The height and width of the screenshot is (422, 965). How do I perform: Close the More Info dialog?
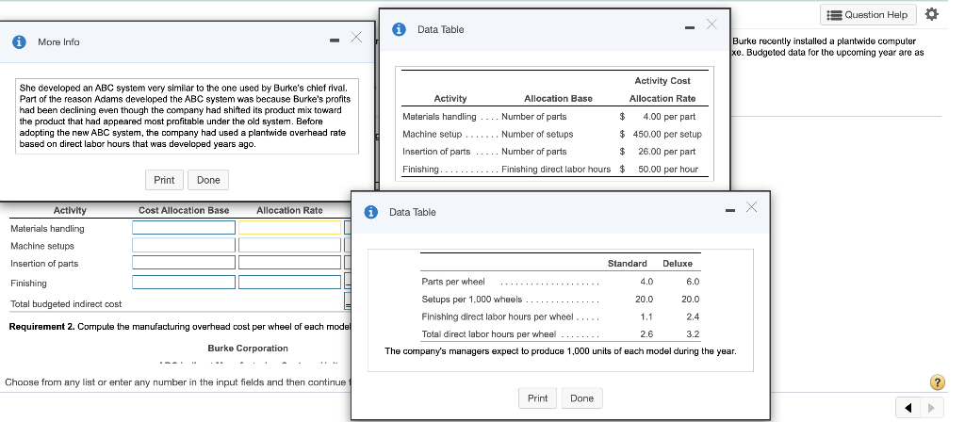(x=355, y=37)
